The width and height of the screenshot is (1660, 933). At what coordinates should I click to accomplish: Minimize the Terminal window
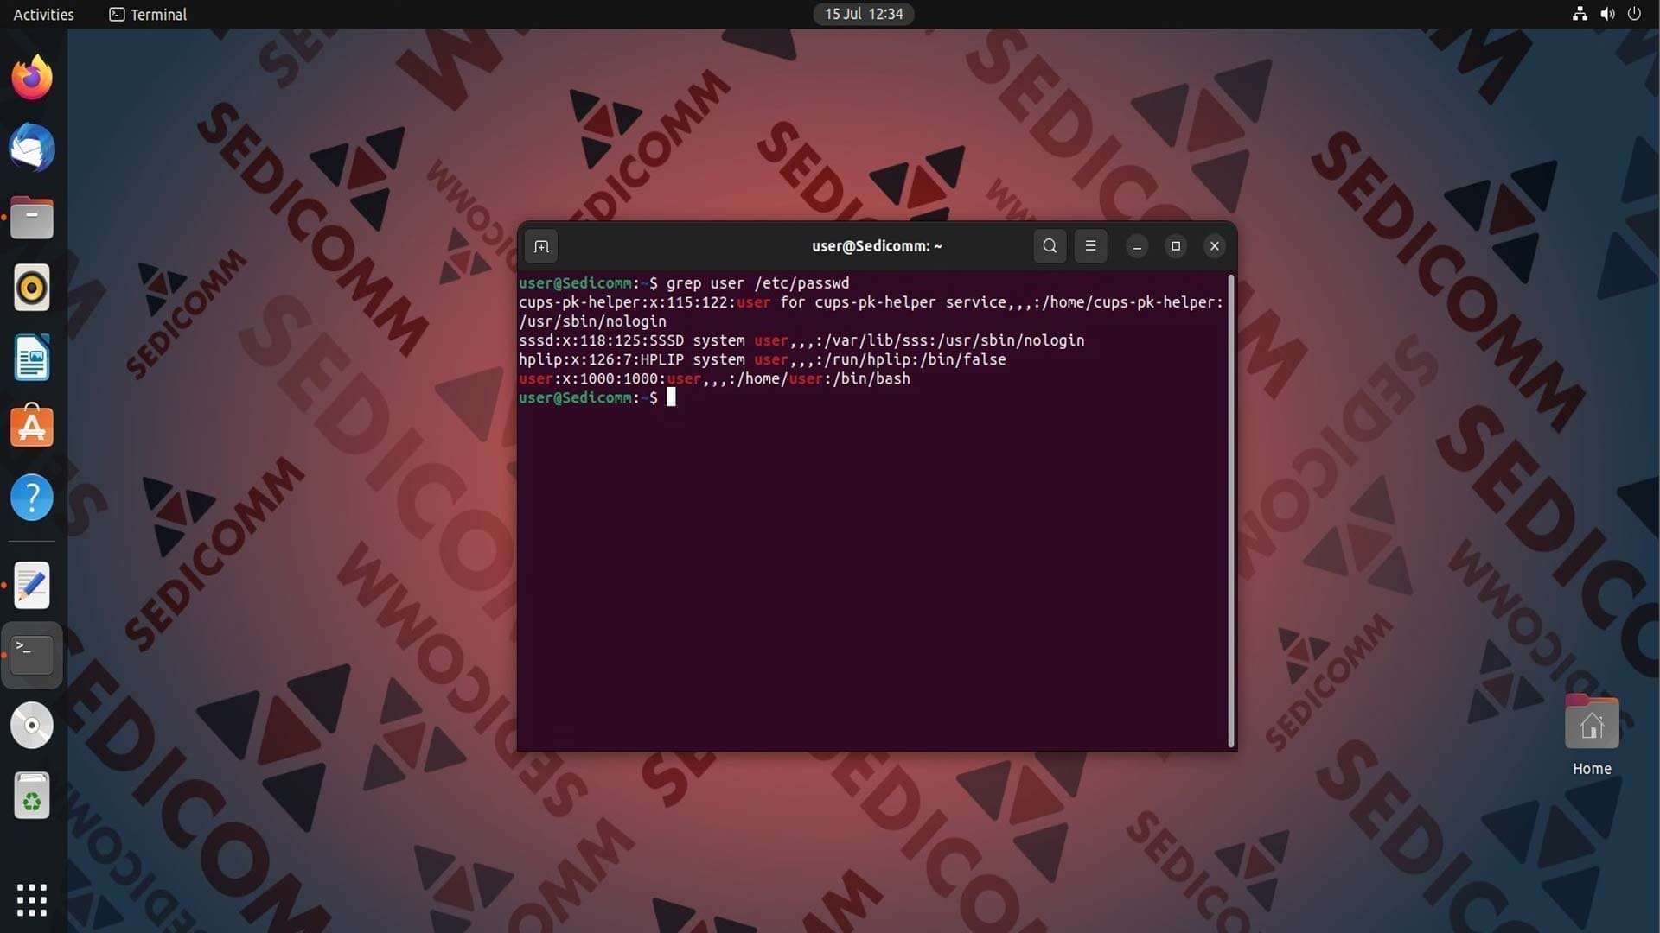coord(1137,246)
